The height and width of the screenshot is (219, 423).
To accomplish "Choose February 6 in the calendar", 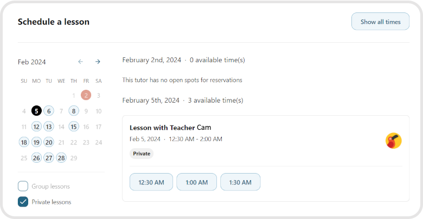I will coord(49,111).
